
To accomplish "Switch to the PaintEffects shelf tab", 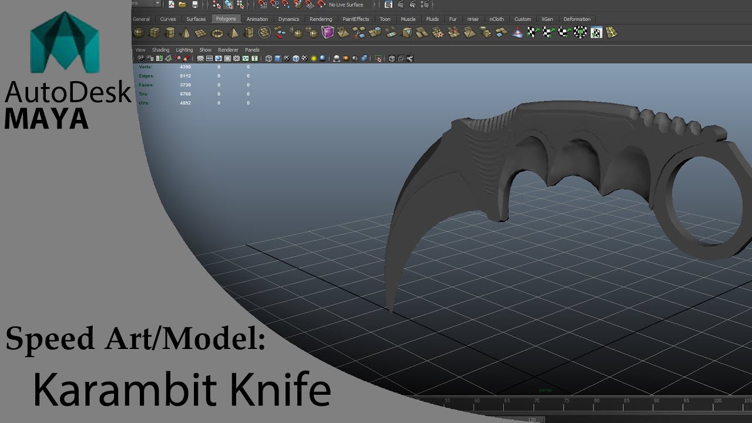I will (355, 19).
